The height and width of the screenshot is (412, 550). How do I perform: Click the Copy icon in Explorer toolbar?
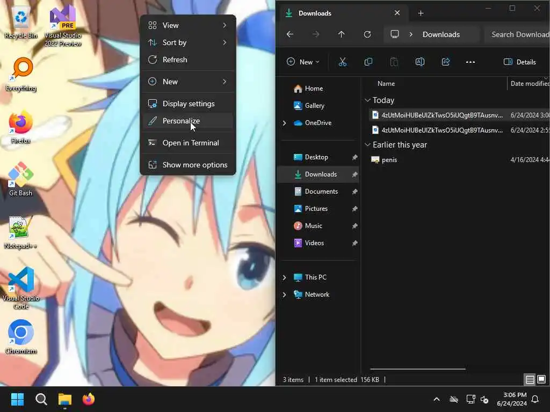[x=368, y=62]
